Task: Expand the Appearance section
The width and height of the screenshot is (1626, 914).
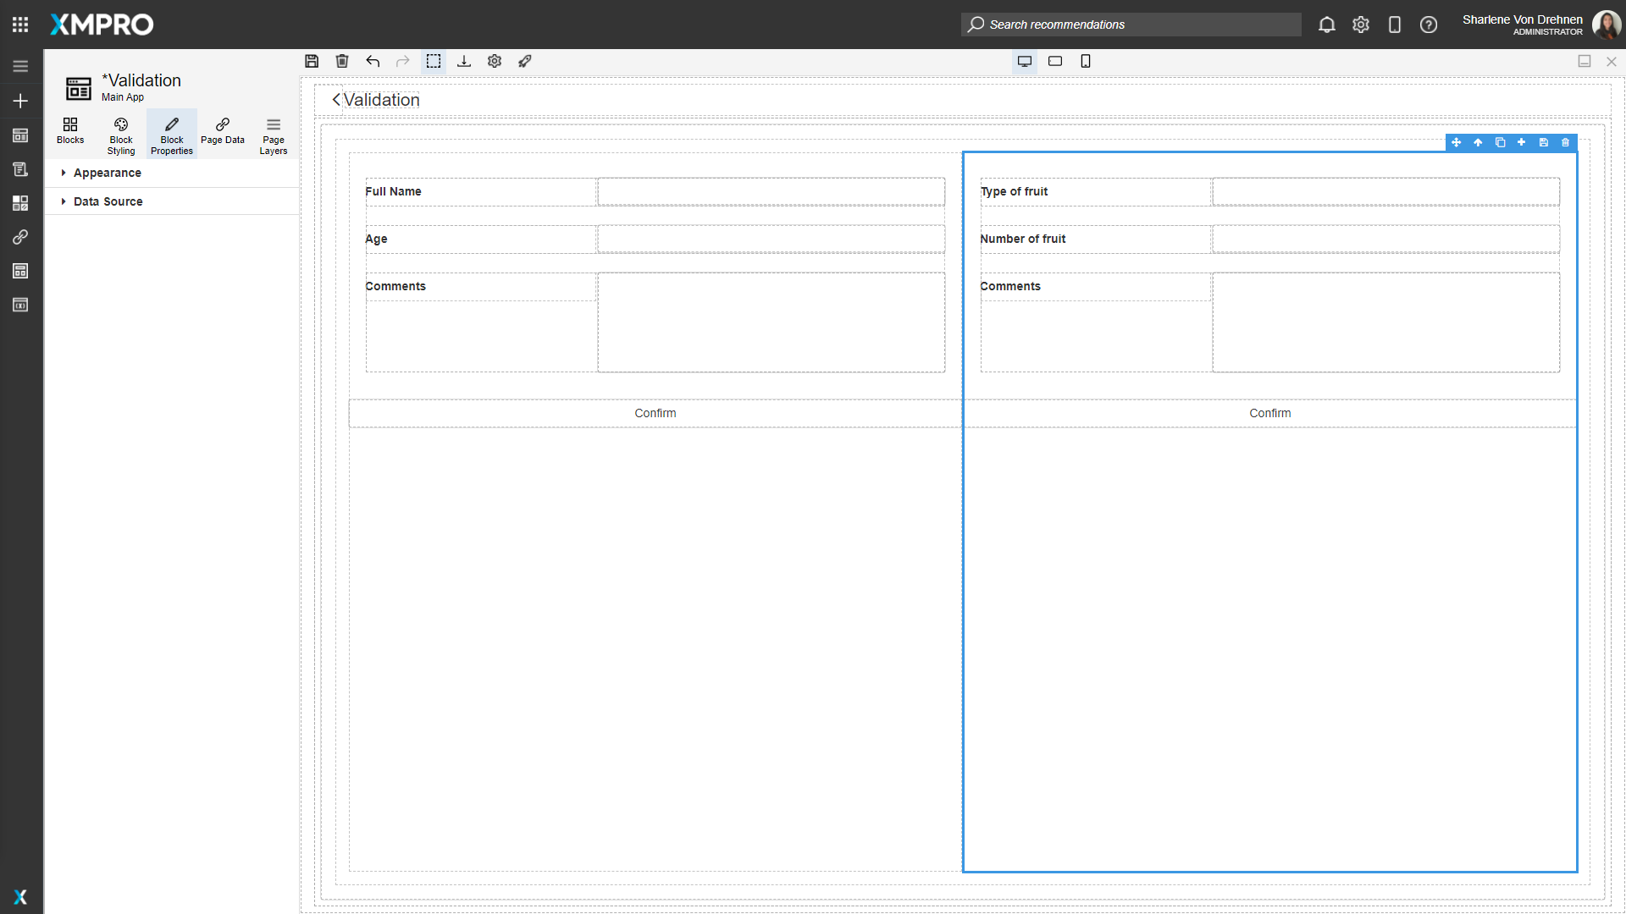Action: coord(106,173)
